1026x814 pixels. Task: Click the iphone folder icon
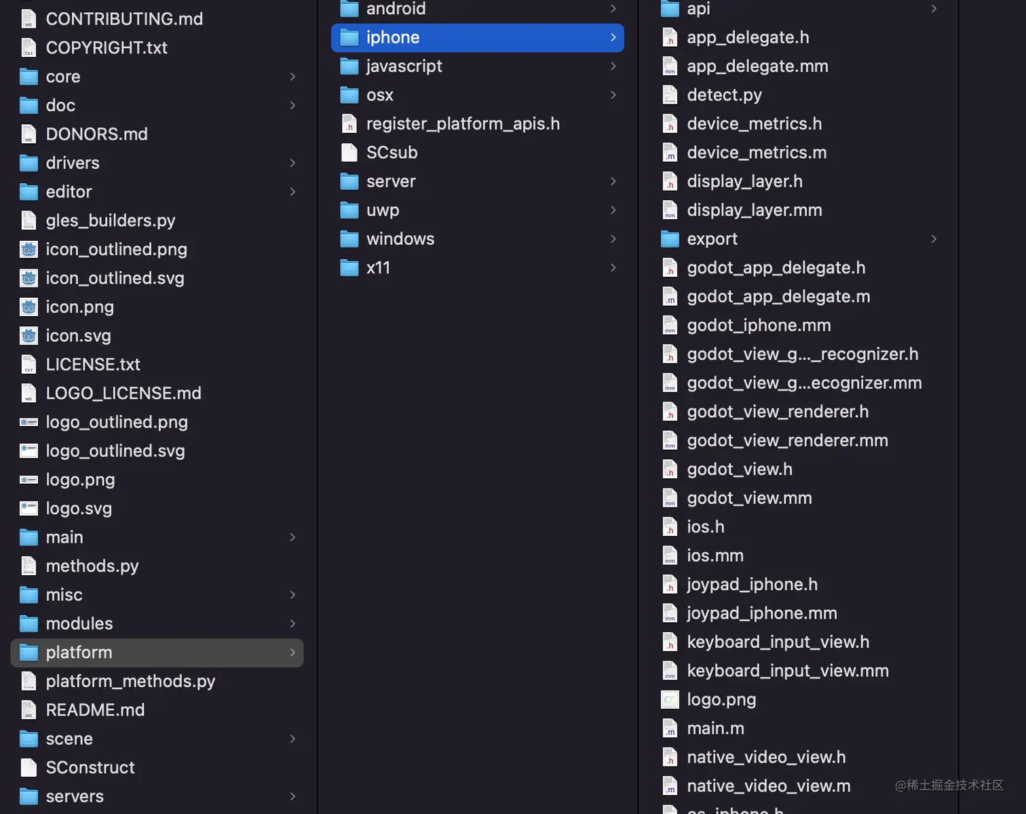coord(349,37)
